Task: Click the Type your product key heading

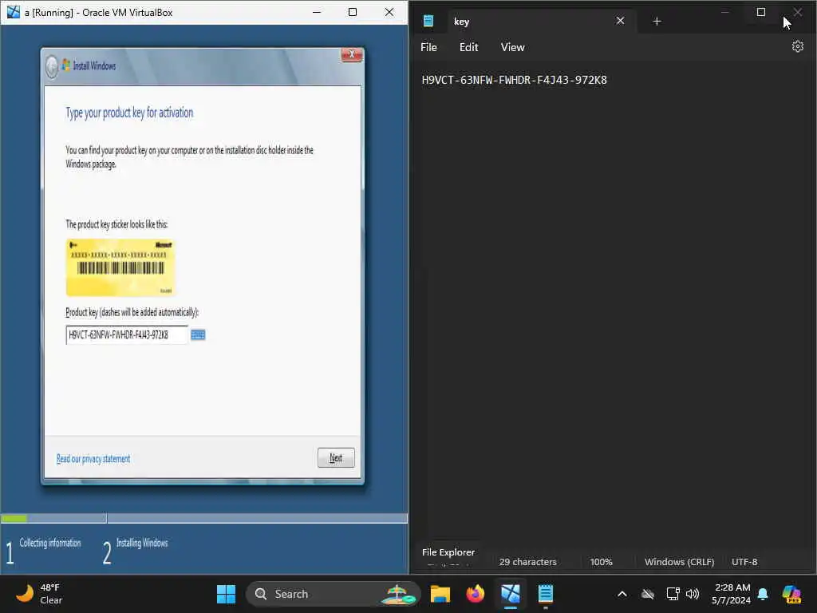Action: 129,113
